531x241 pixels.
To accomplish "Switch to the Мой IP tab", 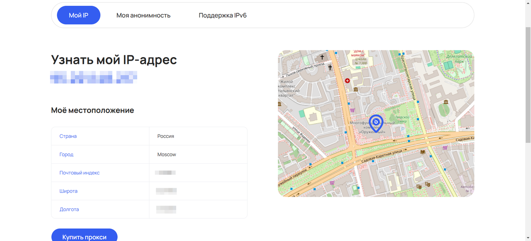I will [x=79, y=15].
